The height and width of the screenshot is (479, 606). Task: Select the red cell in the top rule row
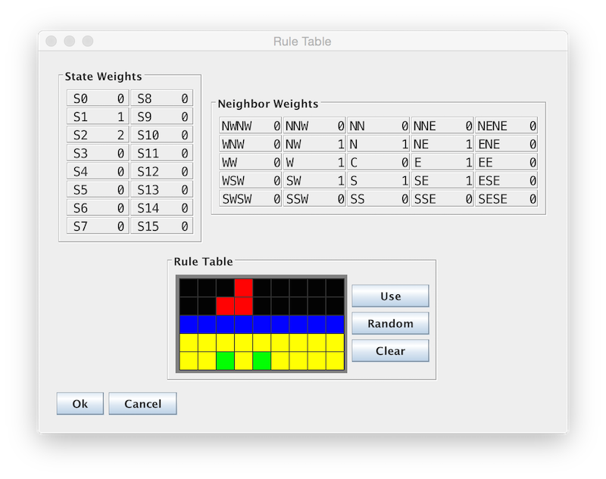click(243, 288)
